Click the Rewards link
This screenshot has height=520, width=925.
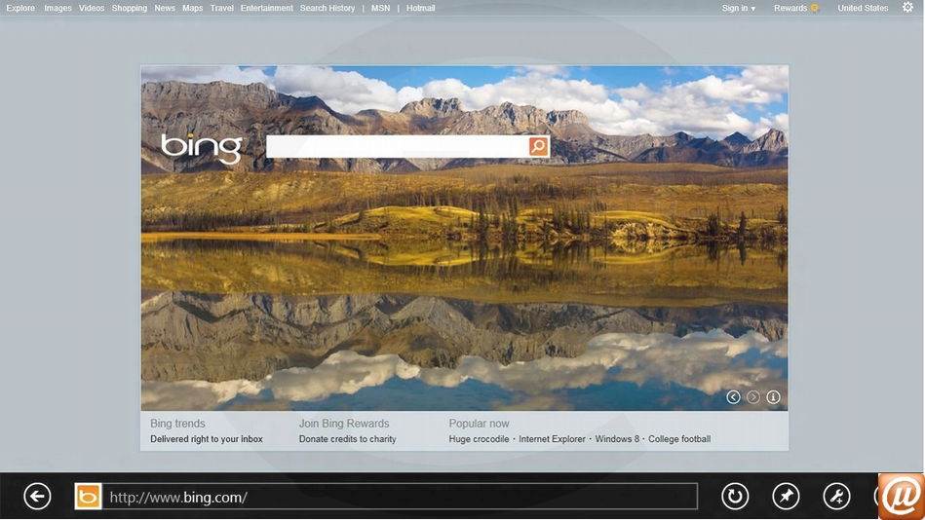point(790,8)
